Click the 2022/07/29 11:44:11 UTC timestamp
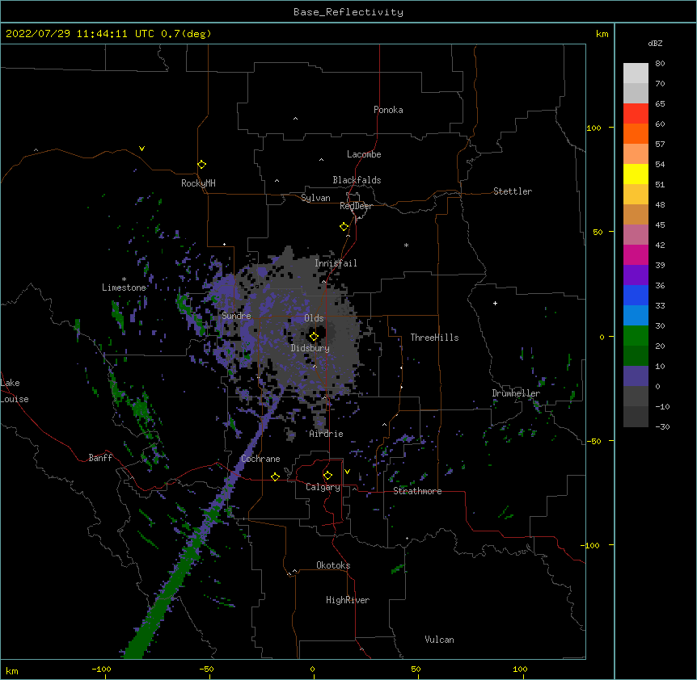 point(80,34)
